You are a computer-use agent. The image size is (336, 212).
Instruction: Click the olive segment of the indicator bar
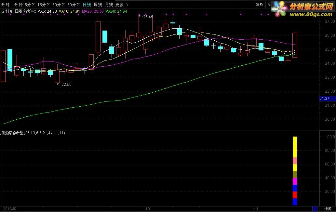(x=295, y=175)
